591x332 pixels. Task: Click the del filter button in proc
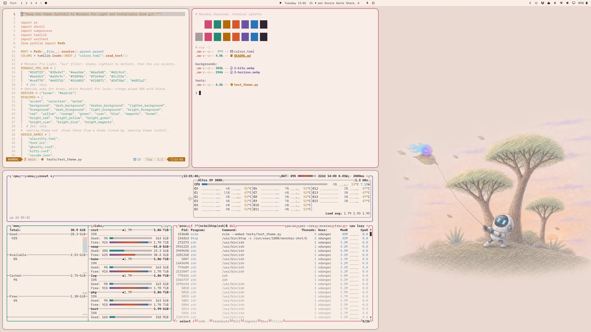[232, 226]
